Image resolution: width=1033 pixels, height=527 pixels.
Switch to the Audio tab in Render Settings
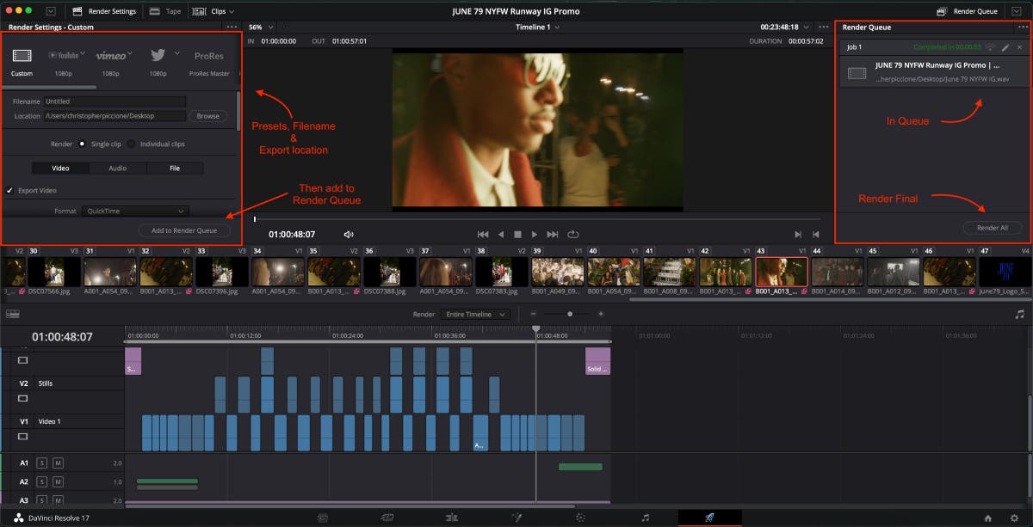(x=118, y=168)
